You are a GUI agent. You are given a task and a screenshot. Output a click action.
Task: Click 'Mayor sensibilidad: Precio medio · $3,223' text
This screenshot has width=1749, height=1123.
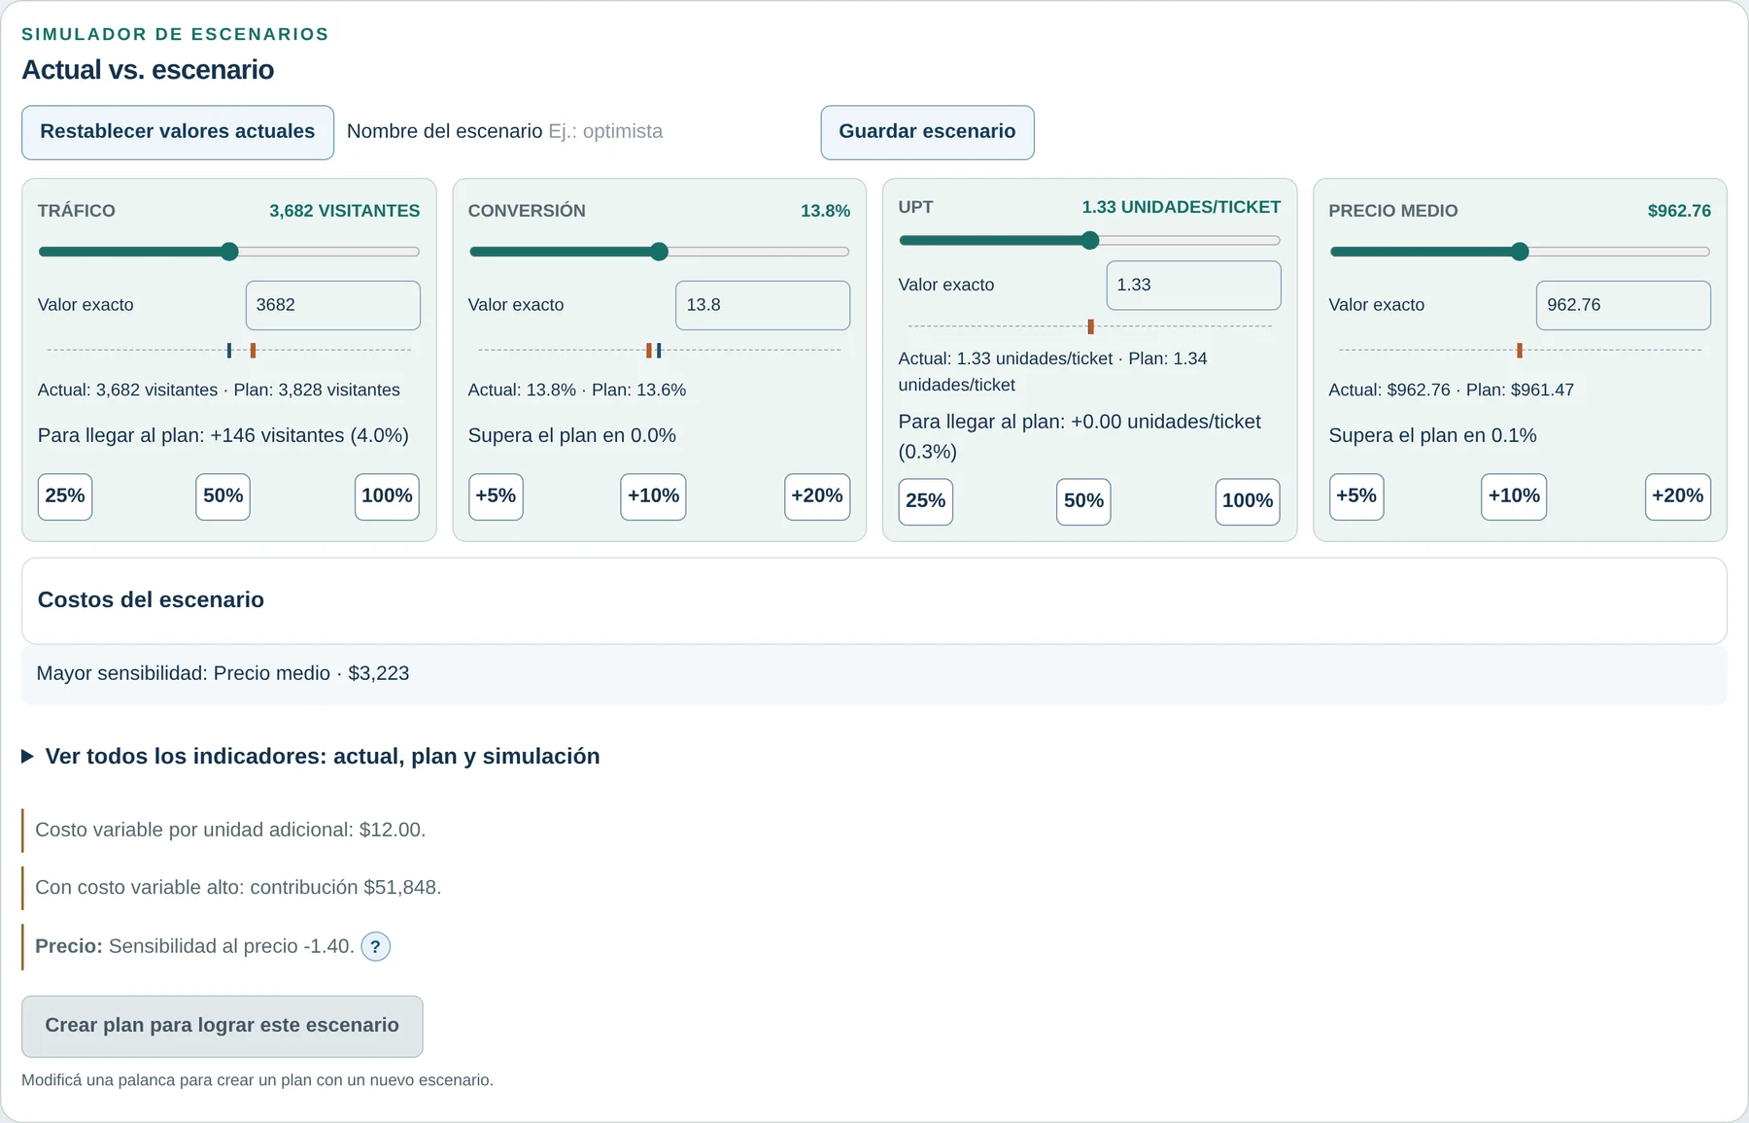coord(223,673)
